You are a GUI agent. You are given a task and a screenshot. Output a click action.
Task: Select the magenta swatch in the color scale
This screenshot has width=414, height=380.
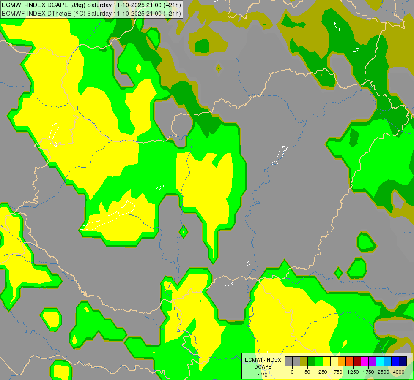click(365, 361)
